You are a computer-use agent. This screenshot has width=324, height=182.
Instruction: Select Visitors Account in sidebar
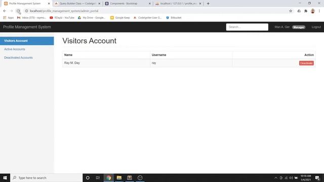click(x=27, y=41)
